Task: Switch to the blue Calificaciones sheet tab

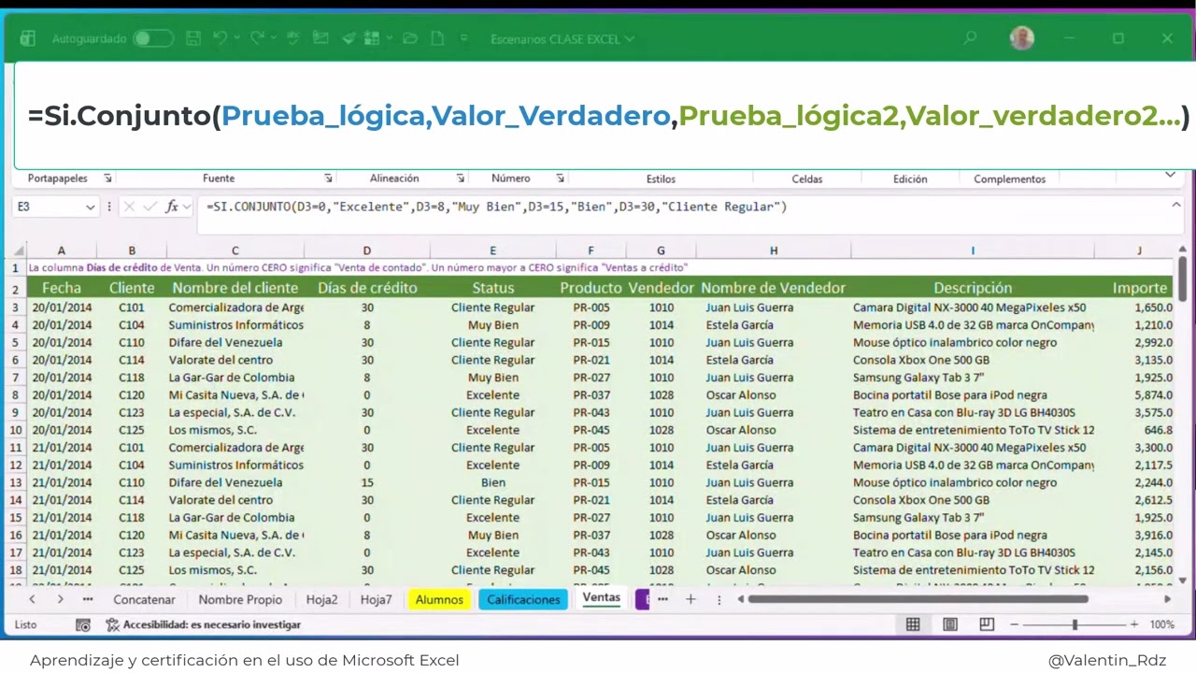Action: (523, 600)
